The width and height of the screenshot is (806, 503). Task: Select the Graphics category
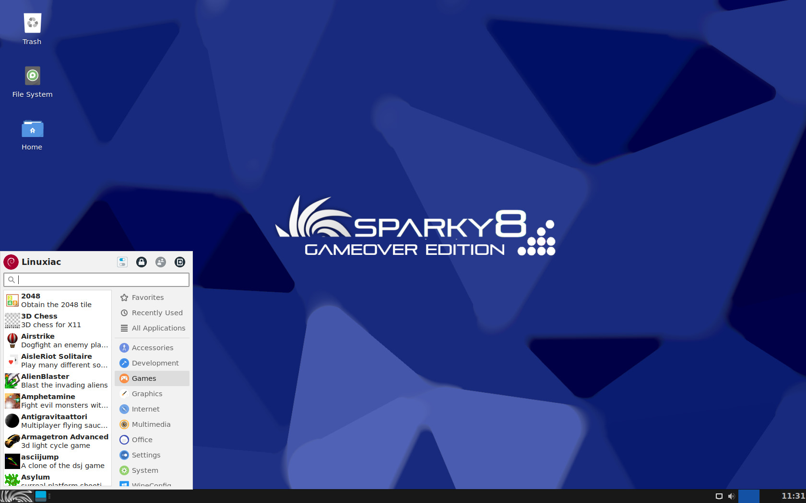click(x=152, y=394)
